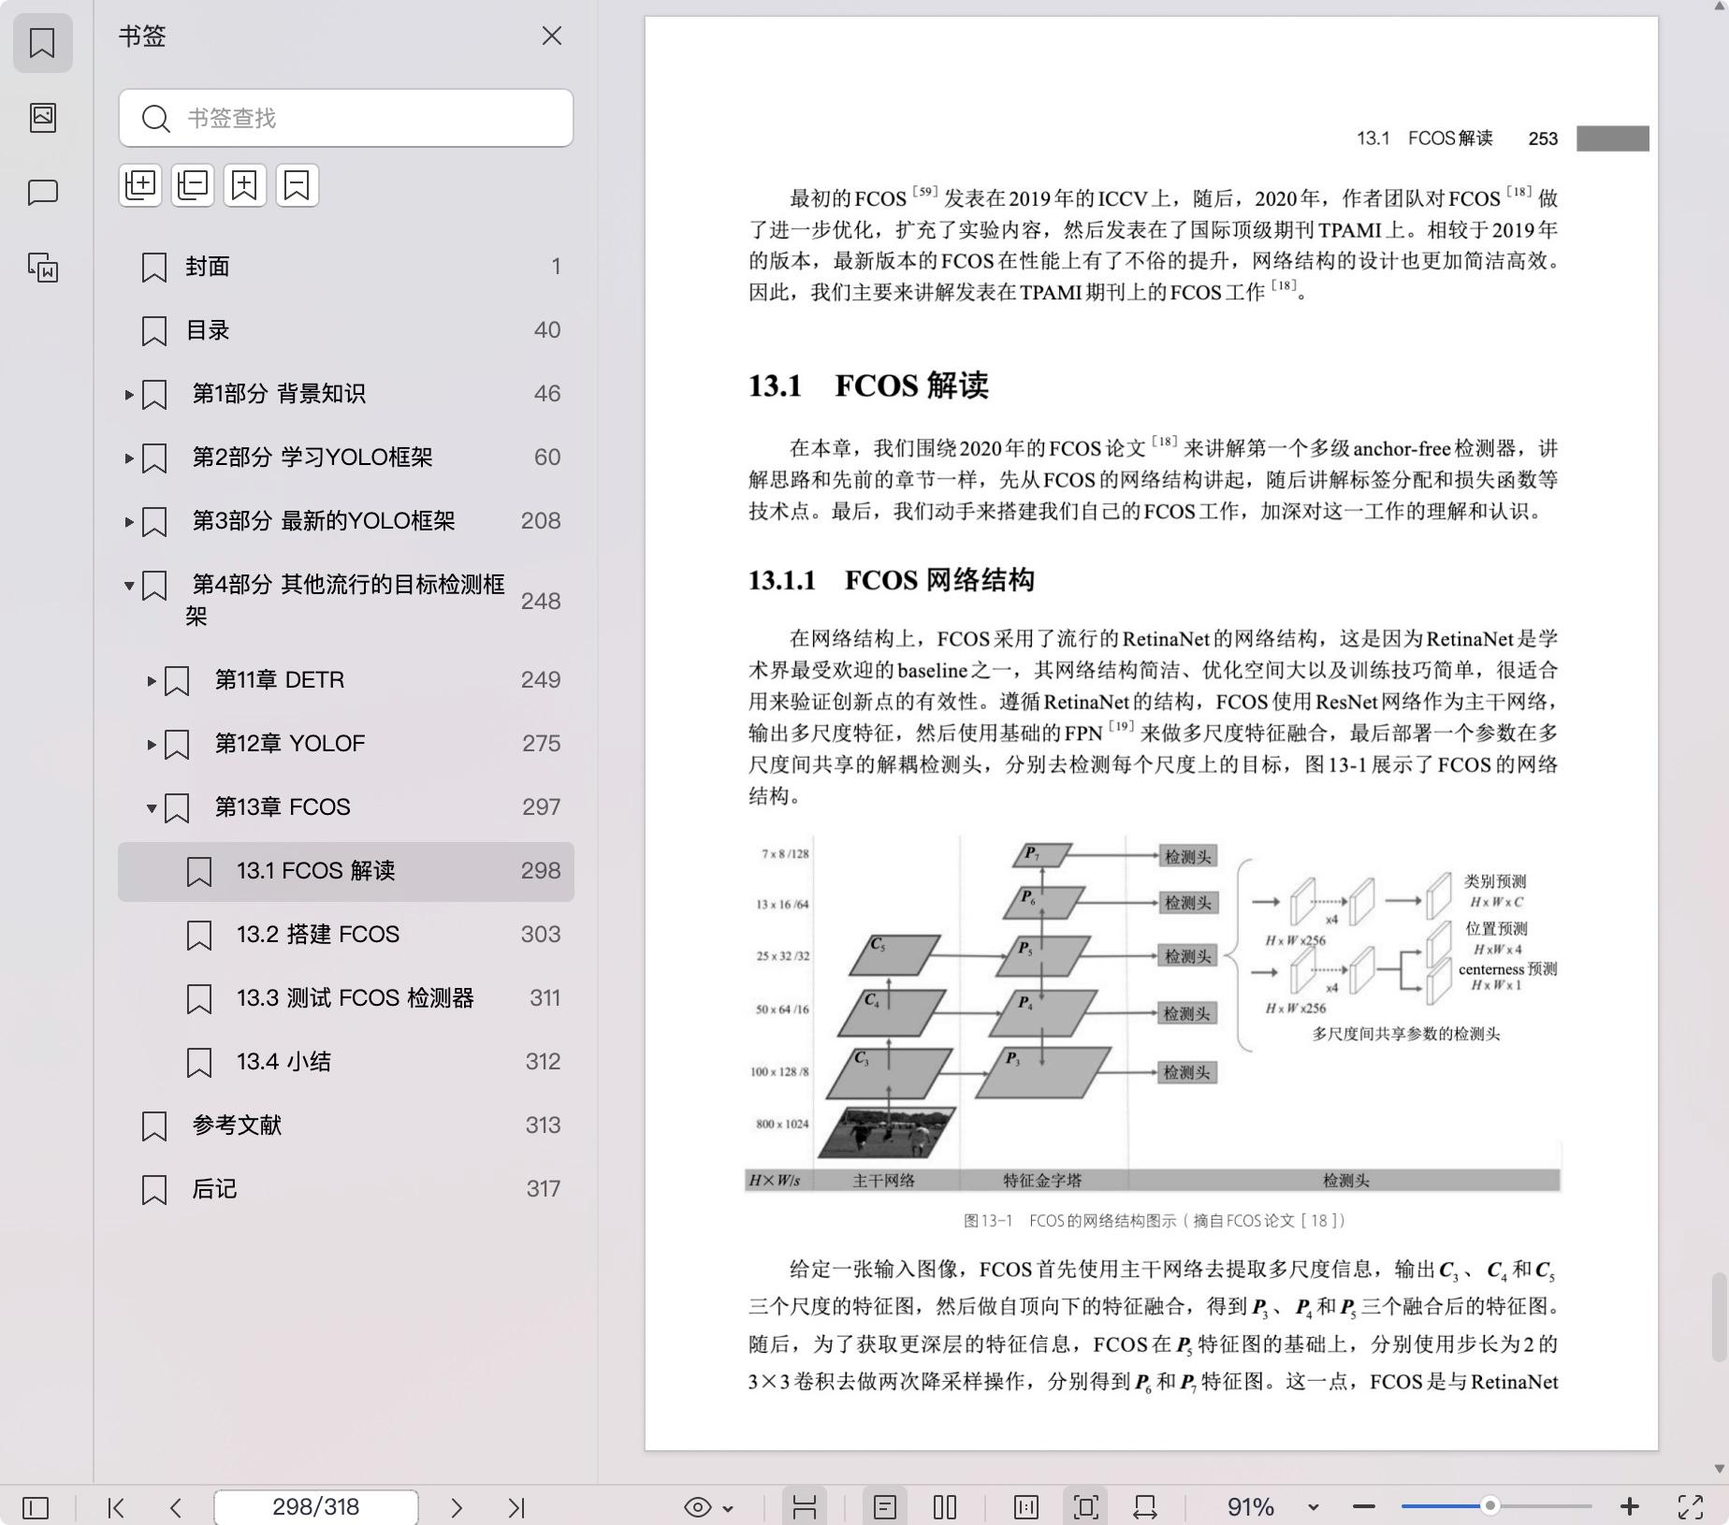Open the thumbnails panel icon in sidebar
Viewport: 1729px width, 1525px height.
42,117
